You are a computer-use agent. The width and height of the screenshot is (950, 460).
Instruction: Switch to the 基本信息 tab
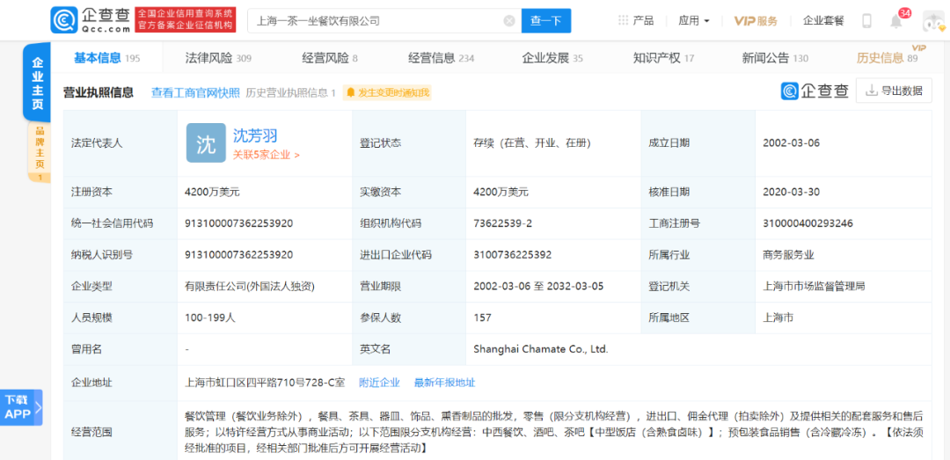[x=106, y=58]
